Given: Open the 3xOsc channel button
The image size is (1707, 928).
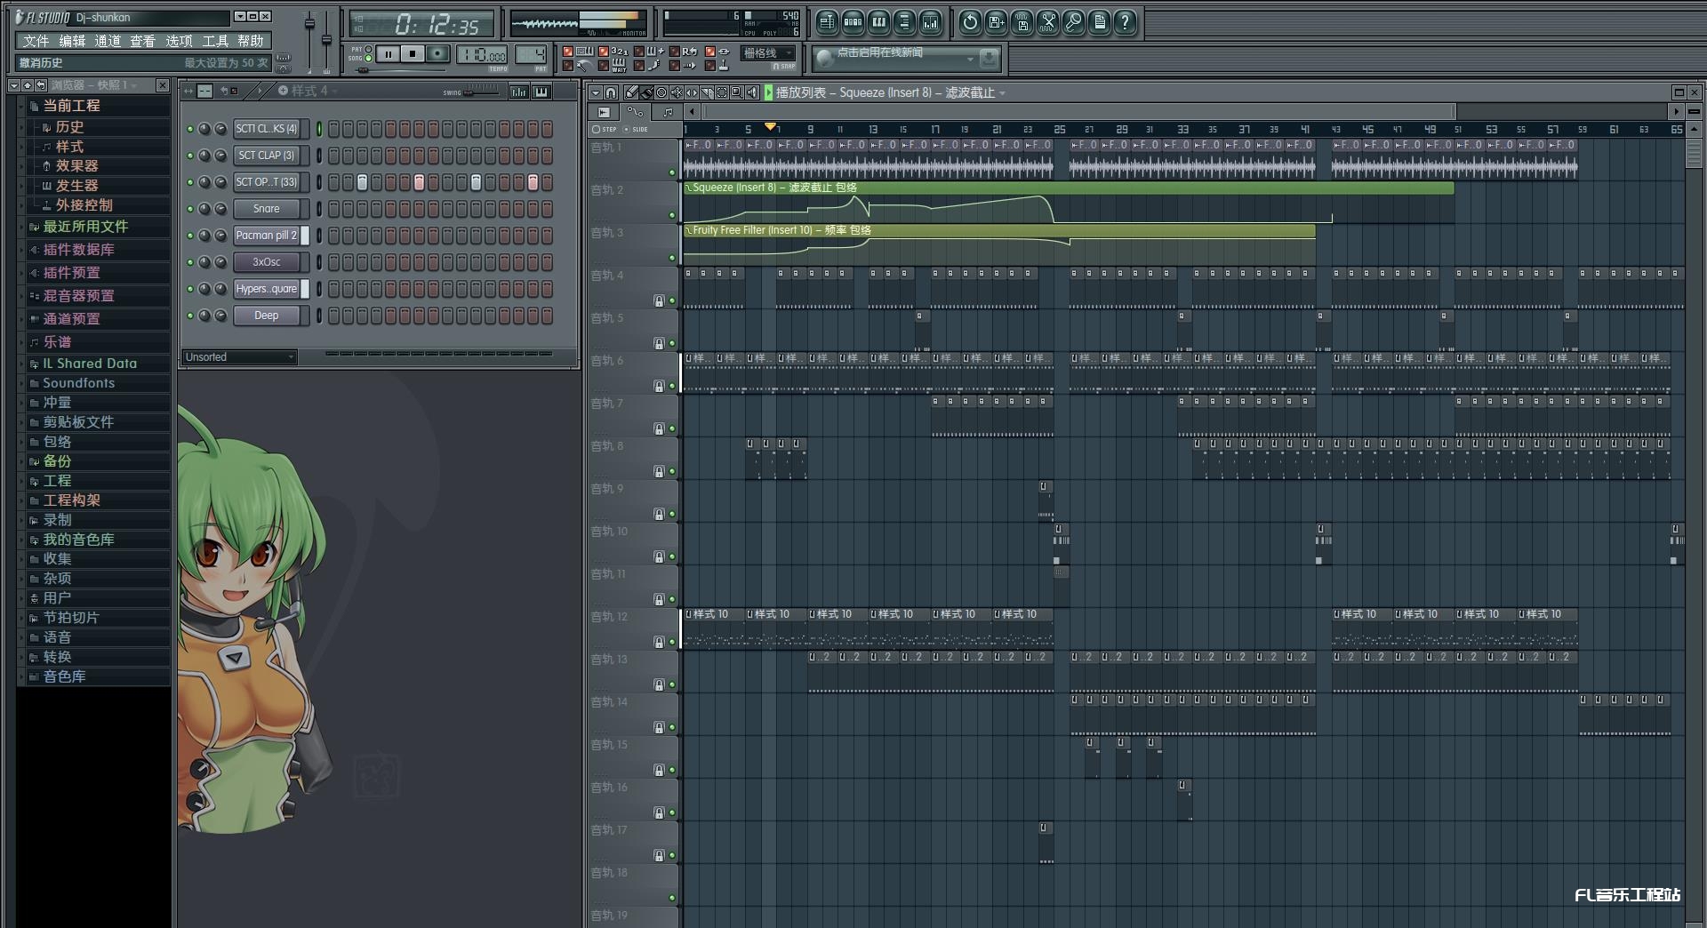Looking at the screenshot, I should point(266,262).
